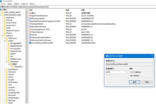Click the Environment folder icon

5,25
